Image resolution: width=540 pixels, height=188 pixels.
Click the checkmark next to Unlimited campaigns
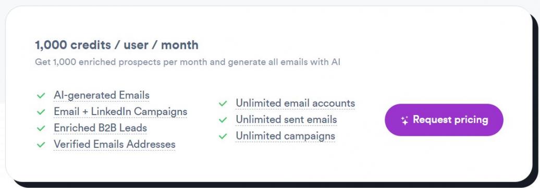223,136
